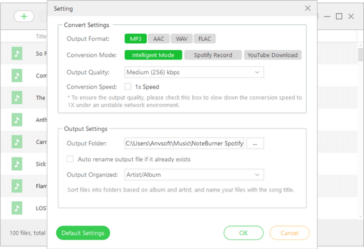
Task: Select FLAC output format
Action: pos(204,39)
